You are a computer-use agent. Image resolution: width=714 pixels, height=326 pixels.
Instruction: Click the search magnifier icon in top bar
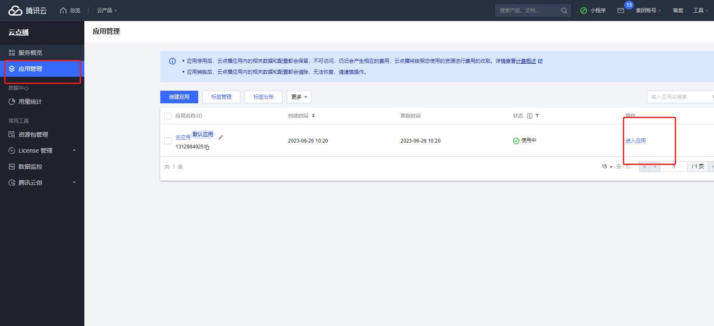pos(564,11)
